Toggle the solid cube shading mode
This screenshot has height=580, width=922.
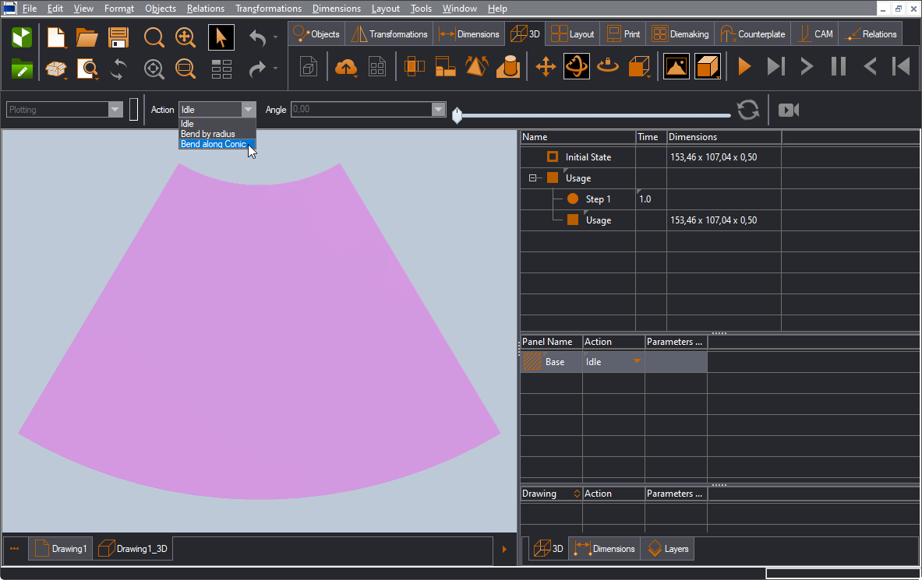(x=708, y=67)
